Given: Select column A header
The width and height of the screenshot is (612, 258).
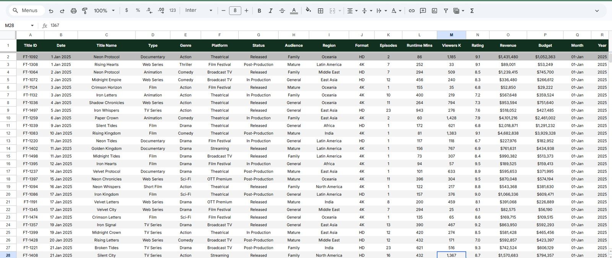Looking at the screenshot, I should point(30,35).
